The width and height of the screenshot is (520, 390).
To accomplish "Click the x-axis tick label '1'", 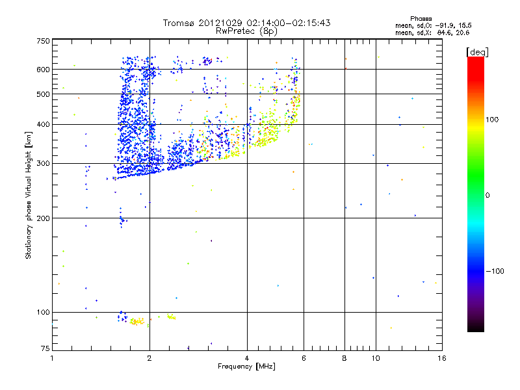I will pos(52,358).
